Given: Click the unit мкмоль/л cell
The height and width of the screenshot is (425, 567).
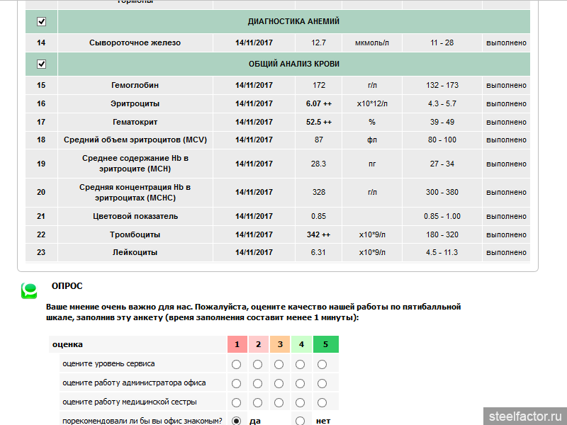Looking at the screenshot, I should click(371, 42).
